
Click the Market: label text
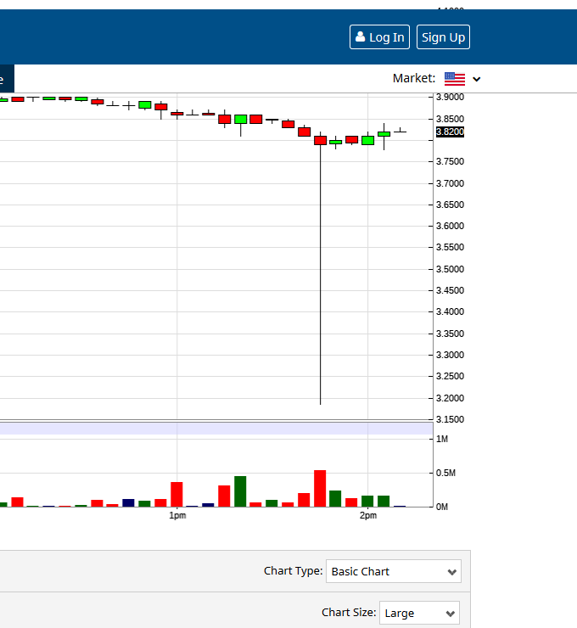413,78
